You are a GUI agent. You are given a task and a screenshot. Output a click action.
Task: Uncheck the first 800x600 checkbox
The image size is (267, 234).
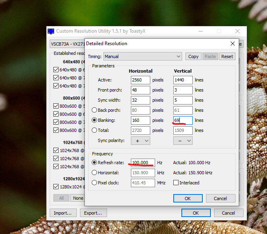point(56,106)
